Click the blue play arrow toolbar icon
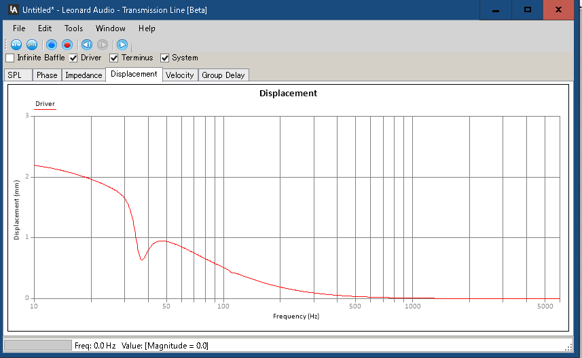This screenshot has width=582, height=358. tap(122, 45)
